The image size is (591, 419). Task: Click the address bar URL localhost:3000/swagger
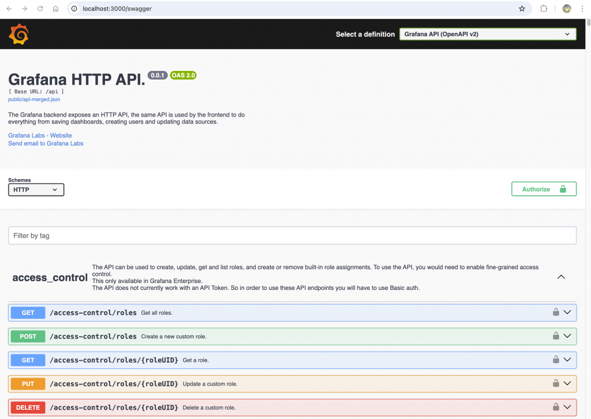(x=117, y=9)
